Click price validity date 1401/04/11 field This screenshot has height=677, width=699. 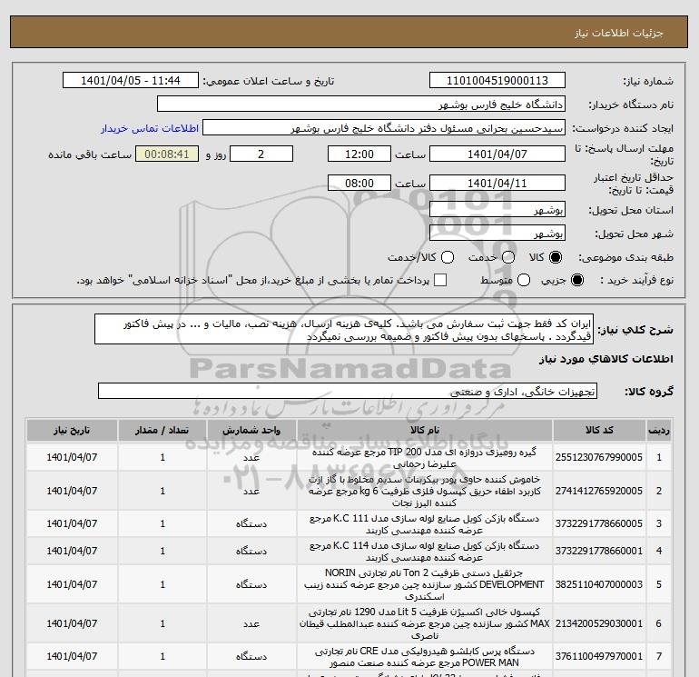click(x=497, y=183)
